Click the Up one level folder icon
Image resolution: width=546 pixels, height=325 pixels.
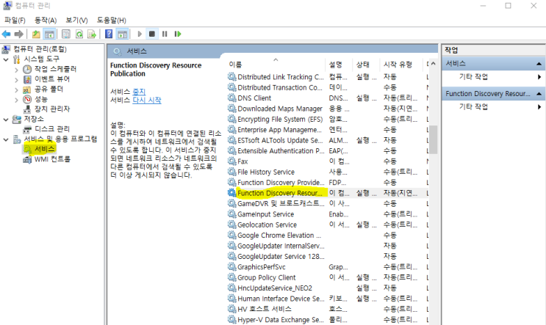pos(36,34)
